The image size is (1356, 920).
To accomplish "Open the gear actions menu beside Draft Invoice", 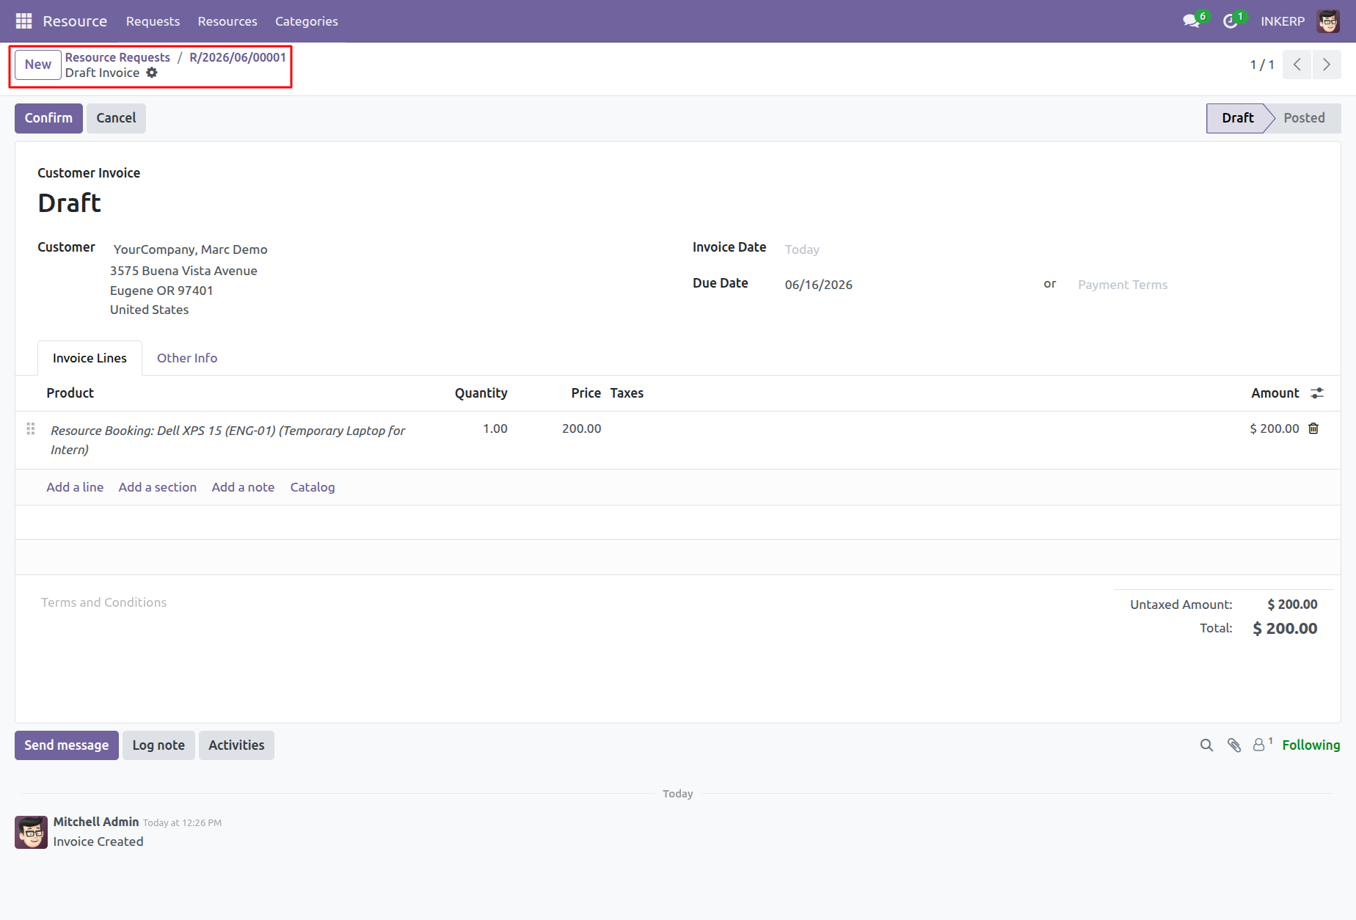I will [152, 73].
